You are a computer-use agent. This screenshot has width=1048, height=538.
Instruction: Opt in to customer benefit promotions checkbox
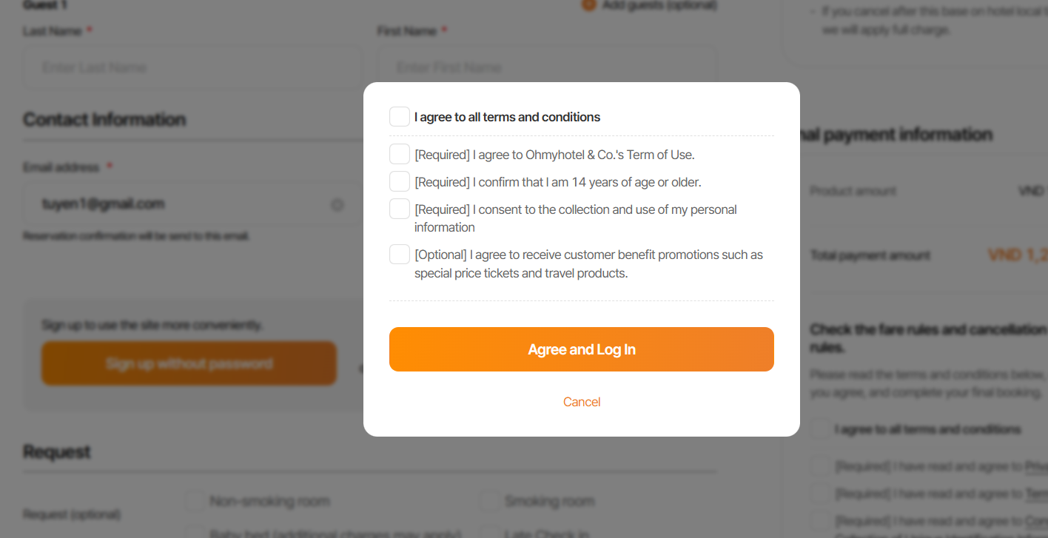click(x=400, y=255)
